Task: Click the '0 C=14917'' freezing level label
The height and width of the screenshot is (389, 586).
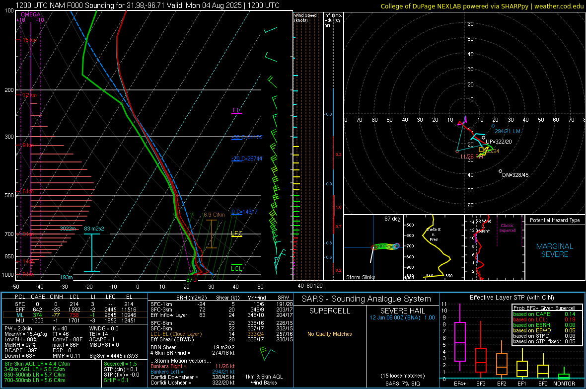Action: coord(245,212)
